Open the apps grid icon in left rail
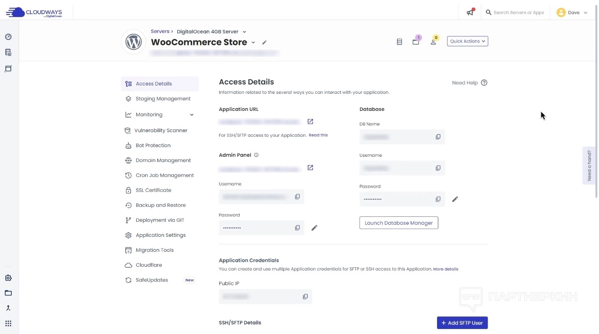Screen dimensions: 599x334 tap(8, 324)
